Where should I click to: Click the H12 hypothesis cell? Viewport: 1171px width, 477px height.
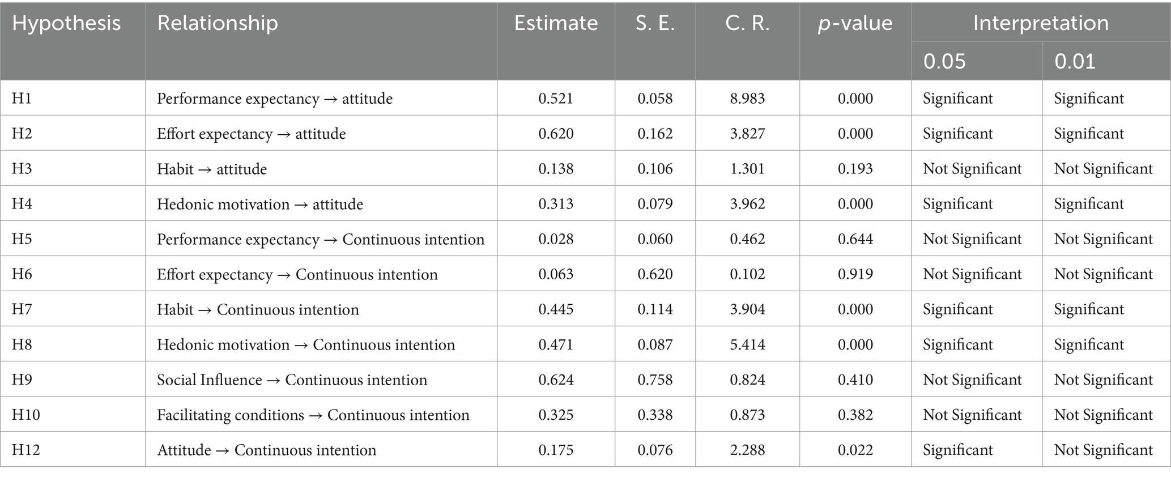point(26,450)
